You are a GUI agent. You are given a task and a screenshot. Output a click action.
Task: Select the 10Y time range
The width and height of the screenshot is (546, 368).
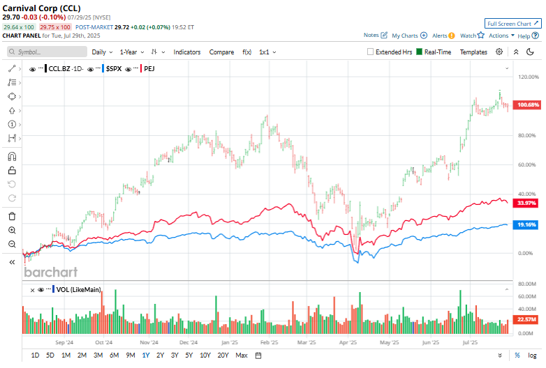click(x=205, y=355)
